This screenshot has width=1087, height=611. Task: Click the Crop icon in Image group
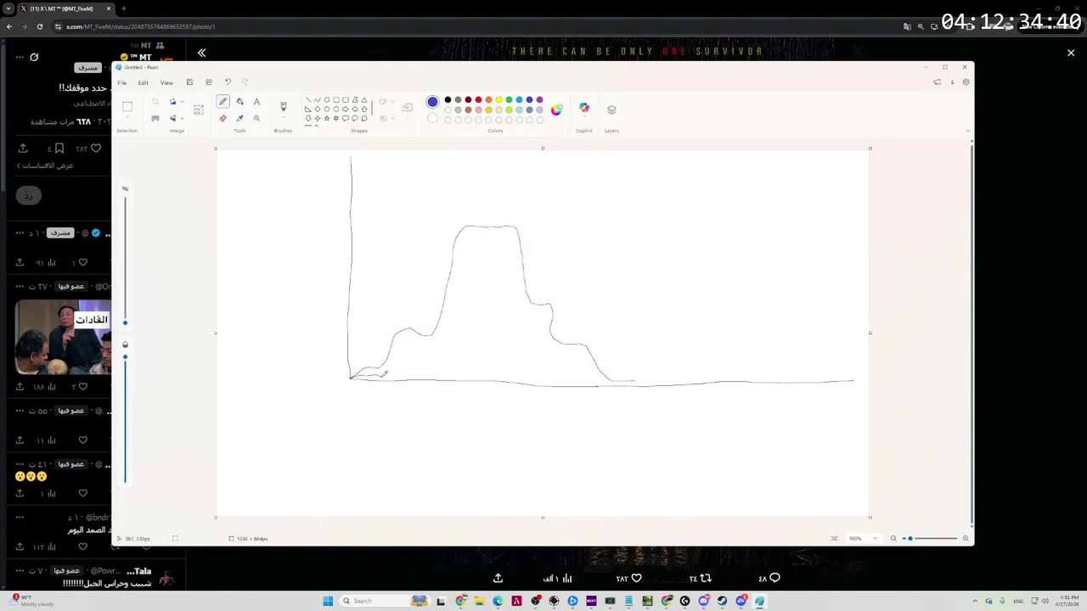(x=155, y=102)
